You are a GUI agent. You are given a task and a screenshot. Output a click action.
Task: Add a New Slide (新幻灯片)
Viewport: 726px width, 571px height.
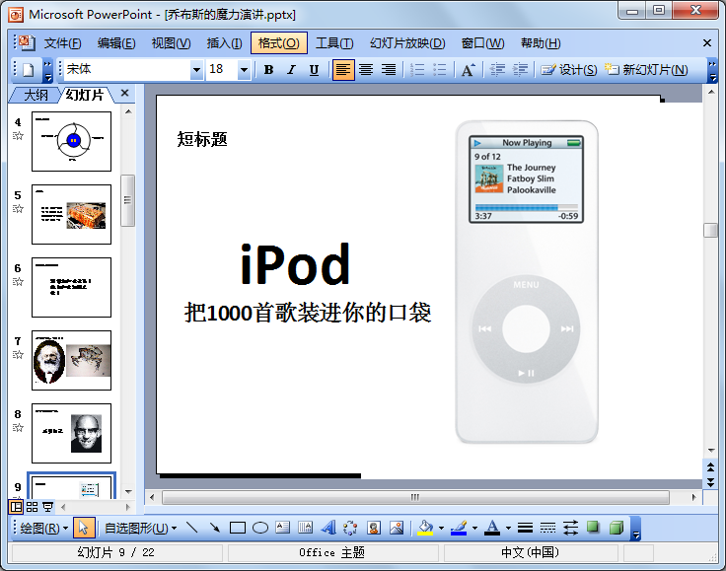646,70
